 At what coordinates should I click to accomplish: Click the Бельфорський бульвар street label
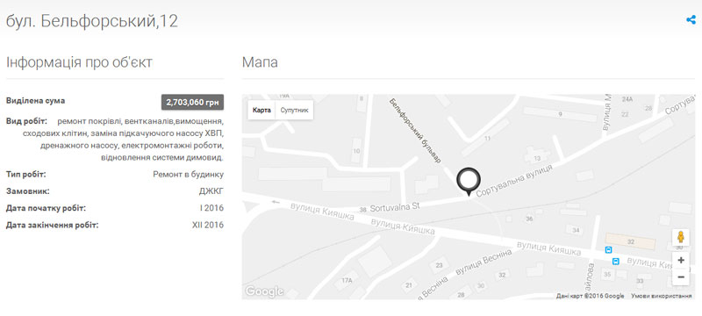(415, 130)
